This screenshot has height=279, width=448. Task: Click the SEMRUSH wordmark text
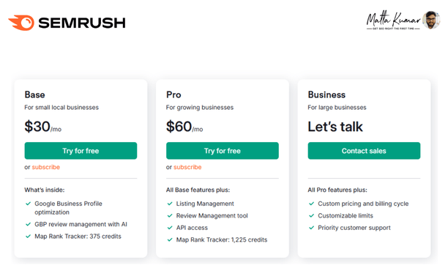point(82,23)
